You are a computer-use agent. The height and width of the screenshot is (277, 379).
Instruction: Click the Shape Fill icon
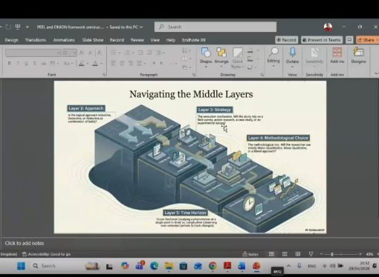(x=250, y=50)
